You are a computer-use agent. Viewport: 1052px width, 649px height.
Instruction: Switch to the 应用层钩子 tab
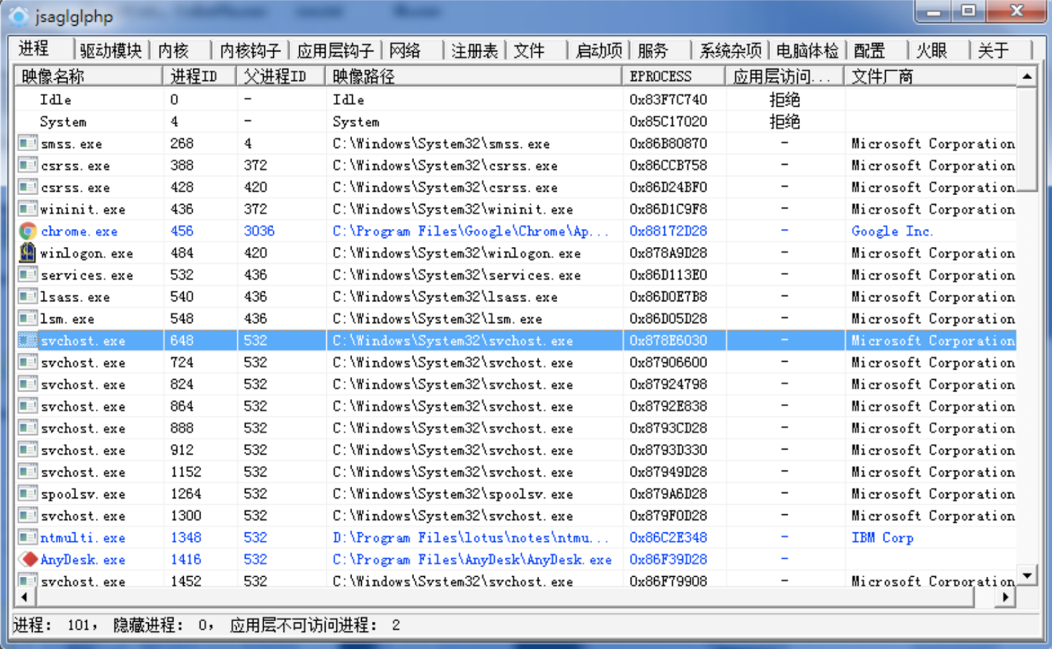(335, 50)
